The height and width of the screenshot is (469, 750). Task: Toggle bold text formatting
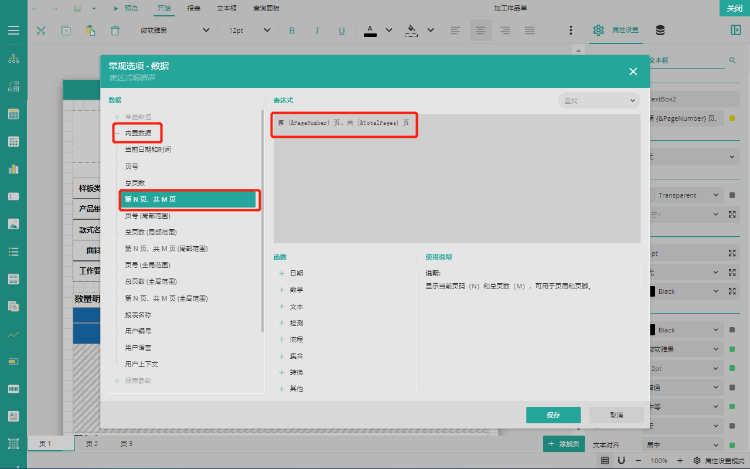pyautogui.click(x=292, y=30)
